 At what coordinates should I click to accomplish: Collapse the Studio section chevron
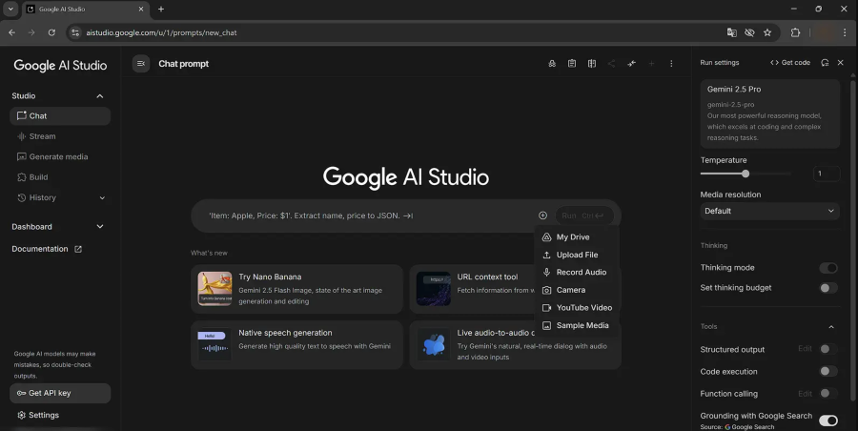tap(99, 96)
